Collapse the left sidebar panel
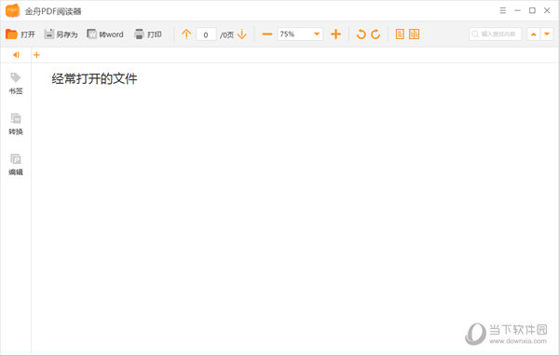559x356 pixels. pos(16,55)
